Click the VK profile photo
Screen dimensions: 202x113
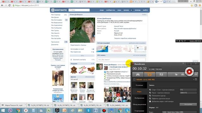[x=82, y=30]
